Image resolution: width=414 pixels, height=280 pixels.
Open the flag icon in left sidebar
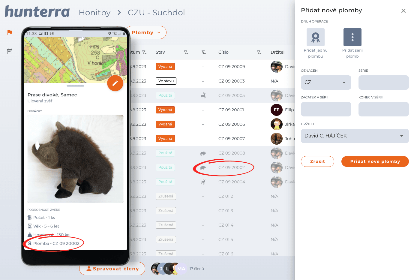10,32
